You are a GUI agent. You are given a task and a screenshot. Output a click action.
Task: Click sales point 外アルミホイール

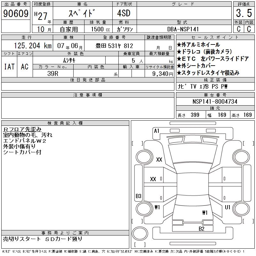click(x=198, y=44)
